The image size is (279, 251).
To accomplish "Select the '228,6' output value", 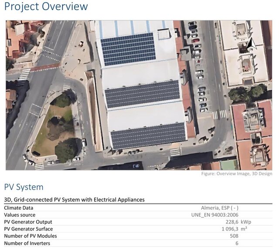I will tap(232, 222).
